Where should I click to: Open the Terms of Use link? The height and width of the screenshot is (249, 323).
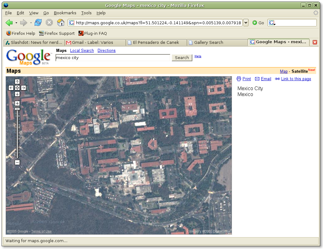click(41, 231)
